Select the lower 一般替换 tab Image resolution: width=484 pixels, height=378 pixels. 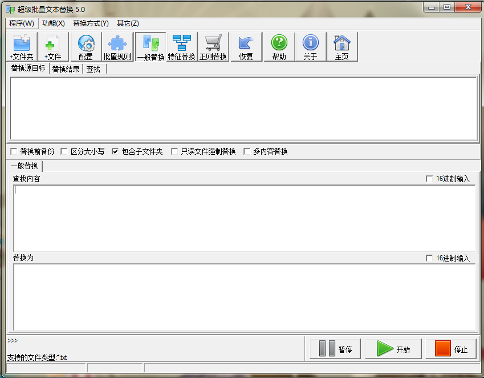25,166
